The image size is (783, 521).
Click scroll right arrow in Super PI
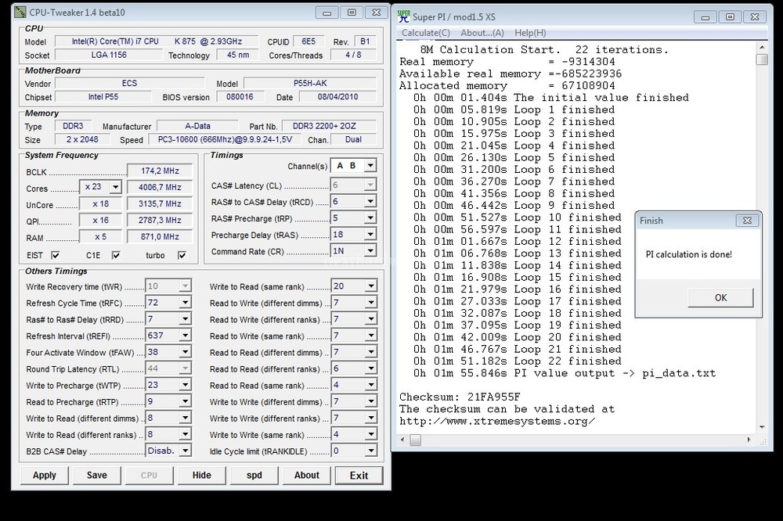coord(749,440)
